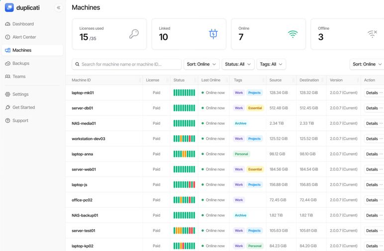Click the status bars for workstation-dev03
Image resolution: width=384 pixels, height=251 pixels.
[x=184, y=139]
